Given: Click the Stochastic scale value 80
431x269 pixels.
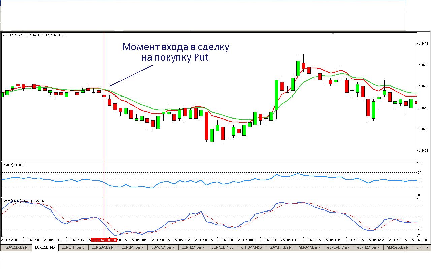Looking at the screenshot, I should [x=420, y=206].
